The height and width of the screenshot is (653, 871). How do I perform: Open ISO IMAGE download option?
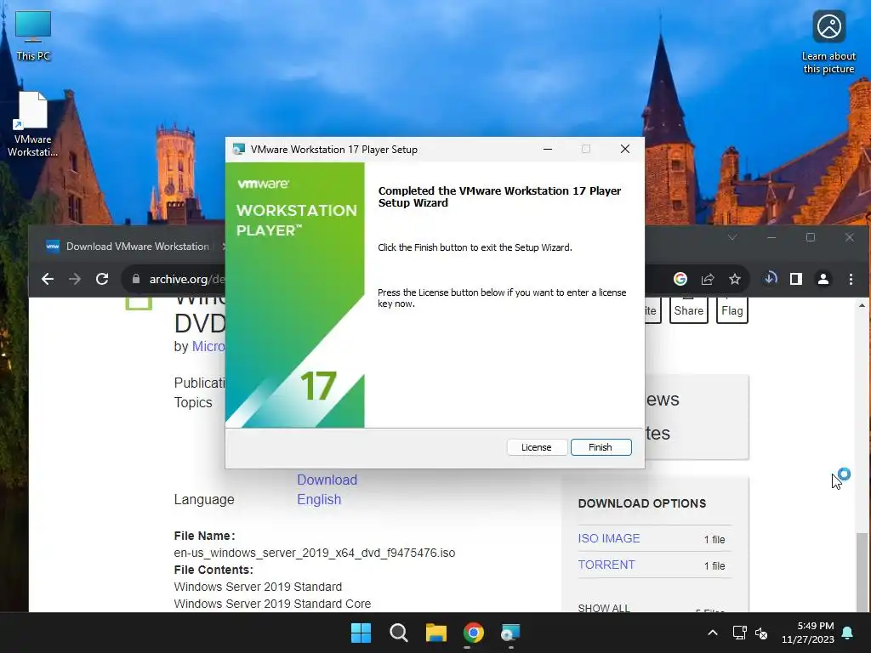click(609, 538)
